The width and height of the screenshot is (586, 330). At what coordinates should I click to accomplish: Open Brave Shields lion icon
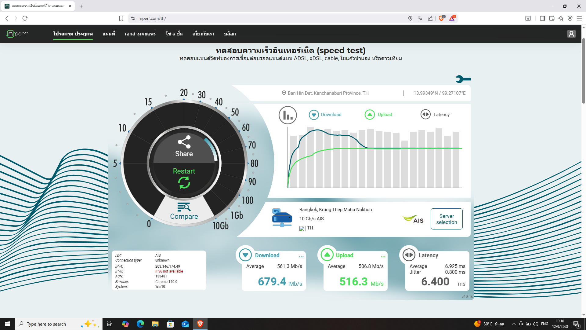pyautogui.click(x=441, y=18)
